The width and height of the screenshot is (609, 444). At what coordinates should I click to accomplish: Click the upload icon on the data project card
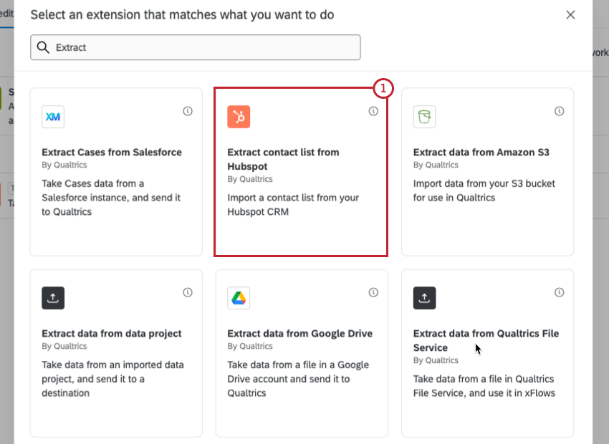[53, 298]
